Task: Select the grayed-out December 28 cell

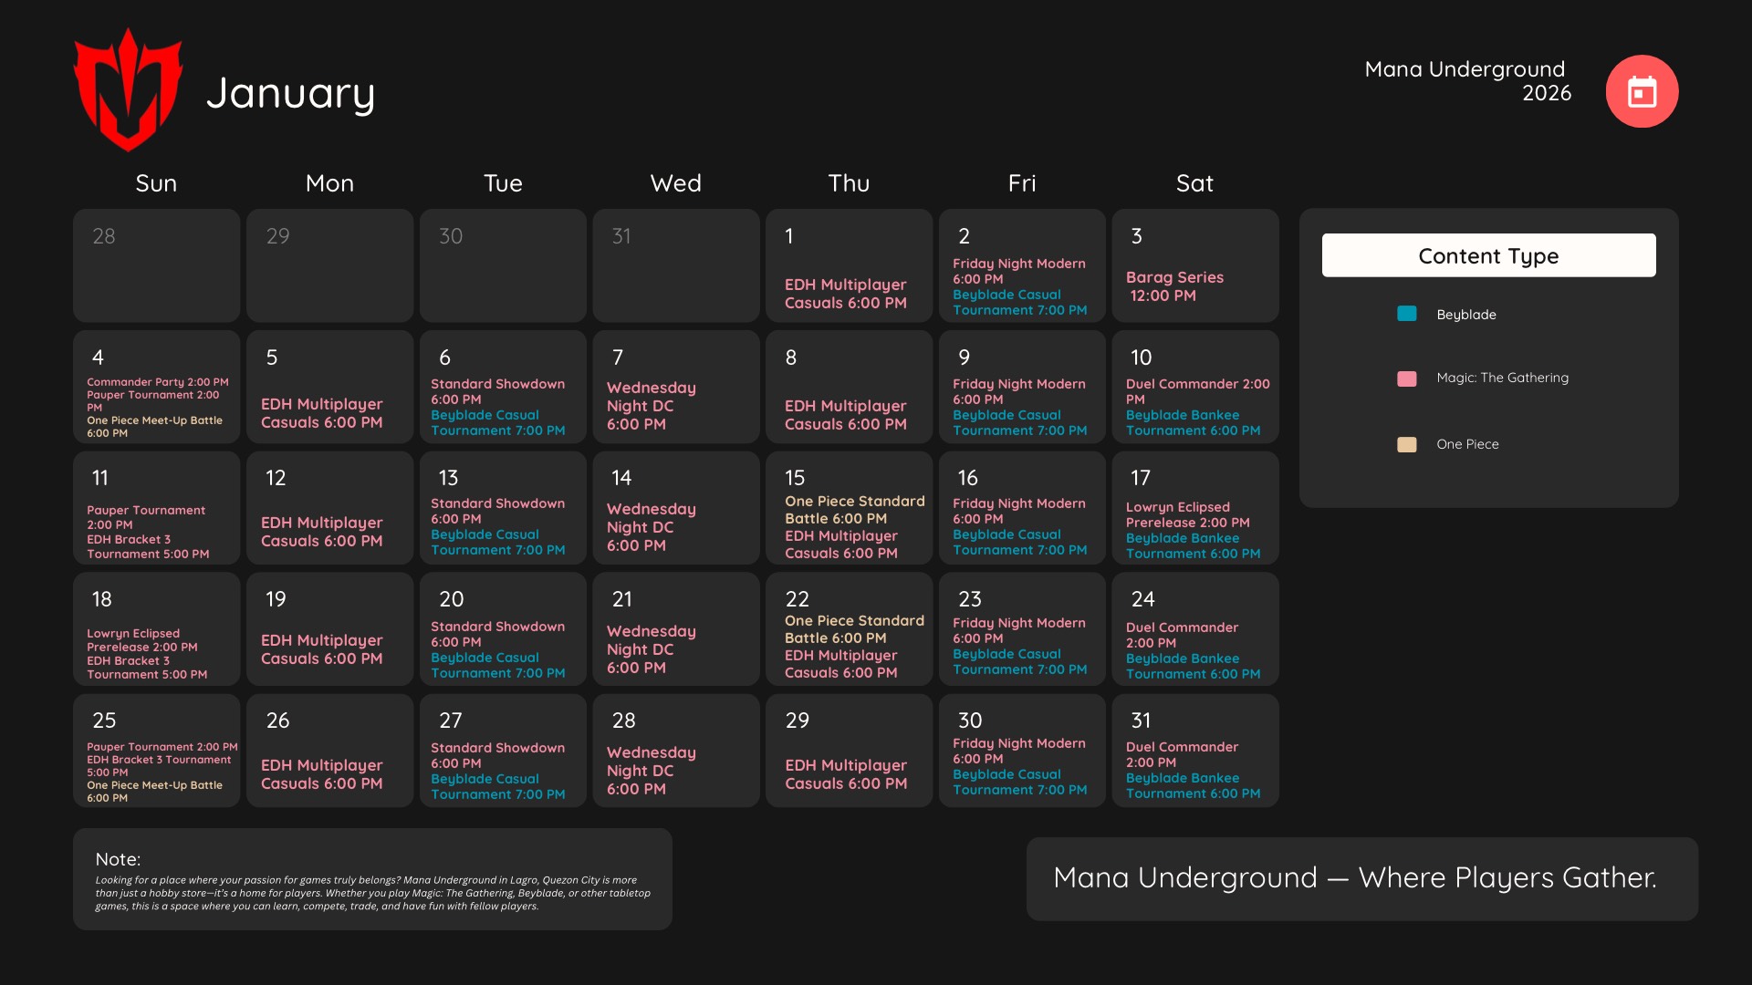Action: (156, 264)
